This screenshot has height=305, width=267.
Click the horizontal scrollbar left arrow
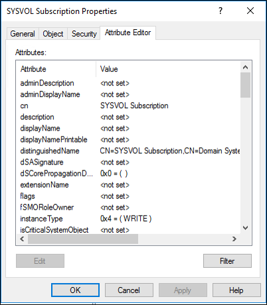click(22, 239)
